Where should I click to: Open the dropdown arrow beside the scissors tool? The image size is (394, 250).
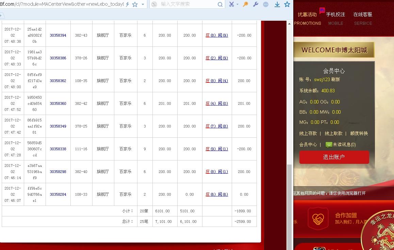(237, 4)
